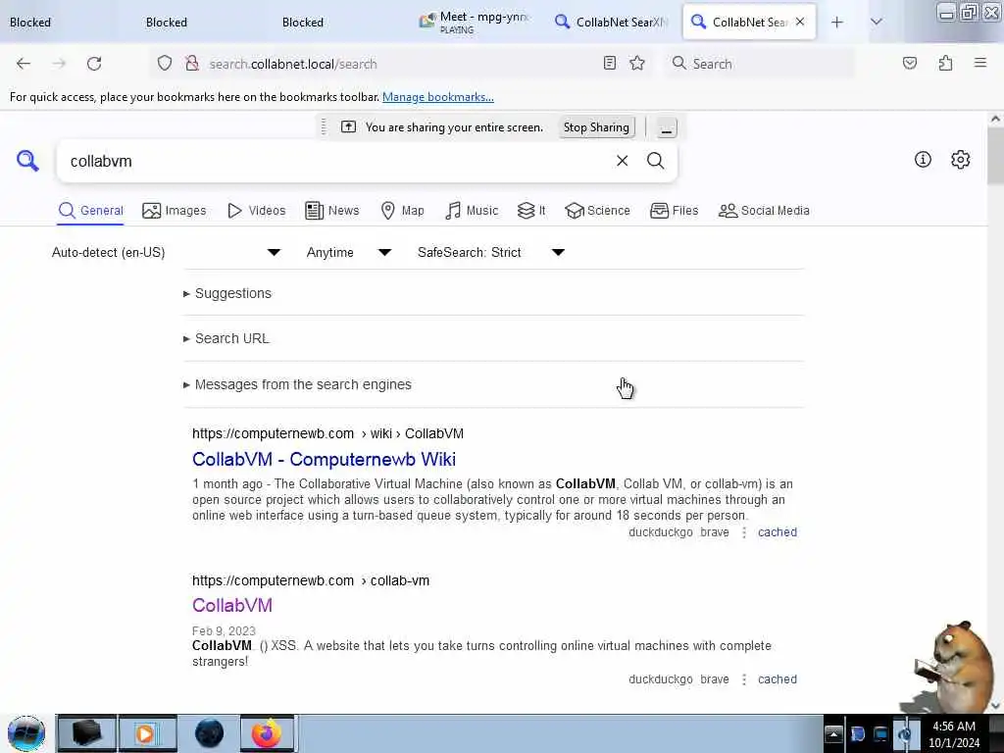Click the Manage bookmarks link
This screenshot has width=1004, height=753.
point(438,97)
